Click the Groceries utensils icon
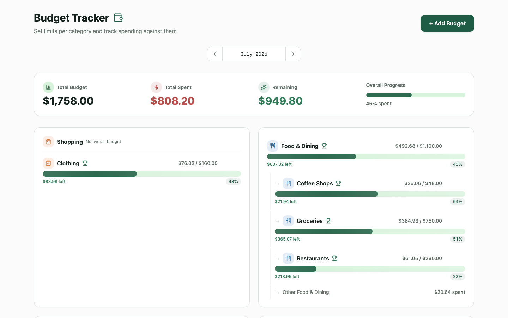The width and height of the screenshot is (508, 318). click(x=288, y=221)
